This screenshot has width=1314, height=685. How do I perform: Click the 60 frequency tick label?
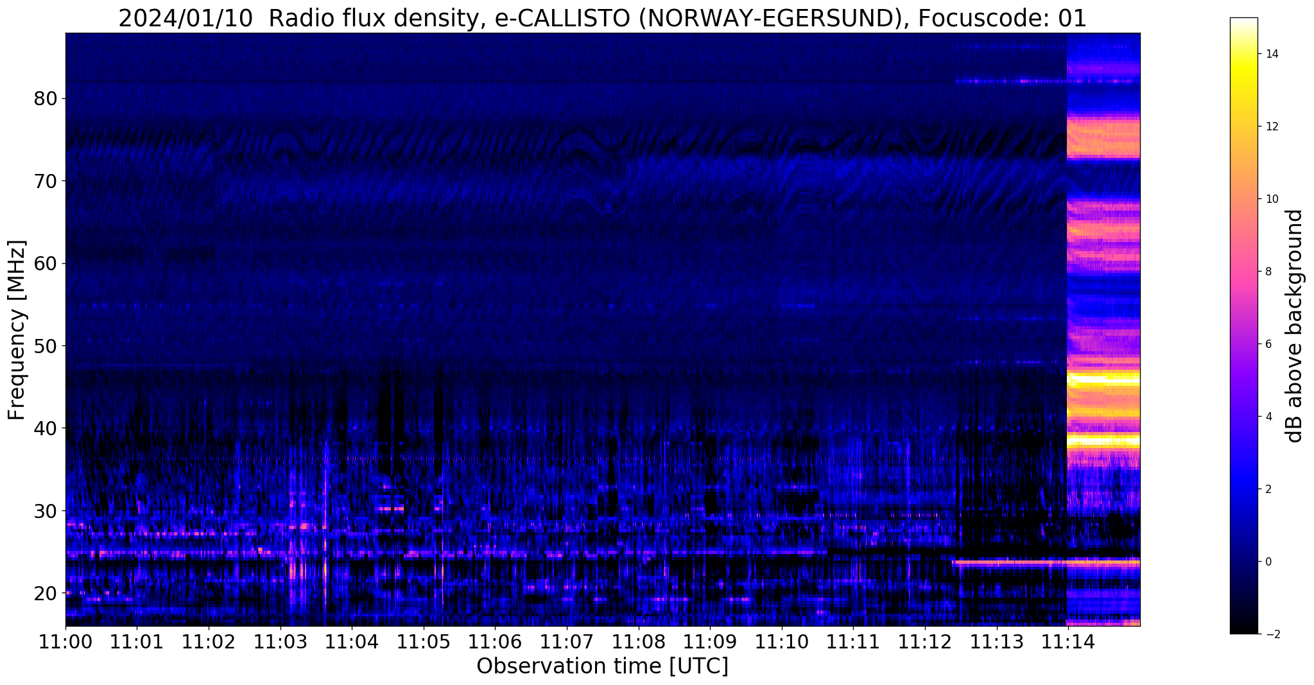click(46, 263)
